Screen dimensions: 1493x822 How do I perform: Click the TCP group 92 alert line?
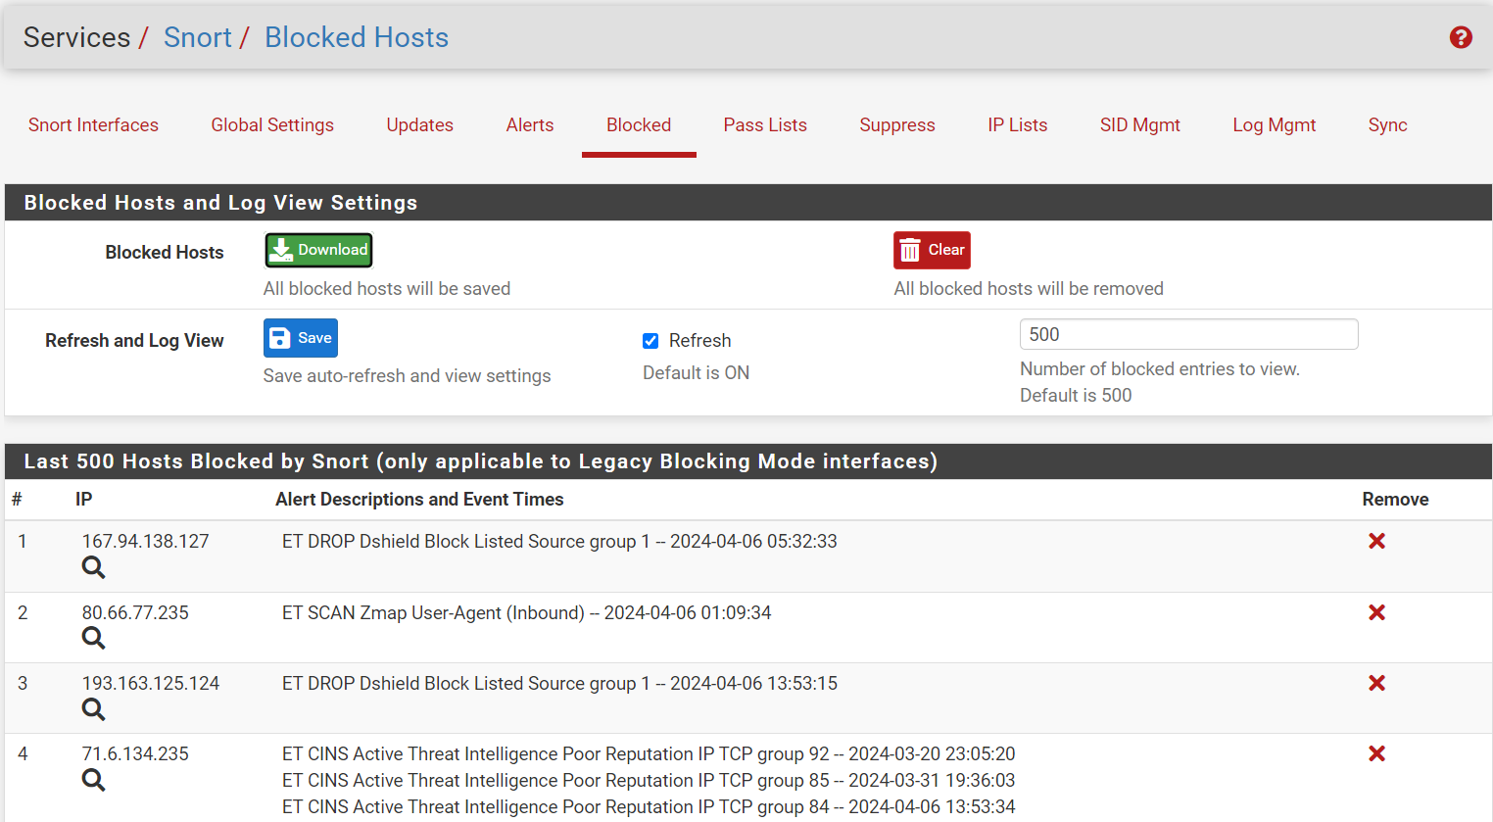coord(649,753)
